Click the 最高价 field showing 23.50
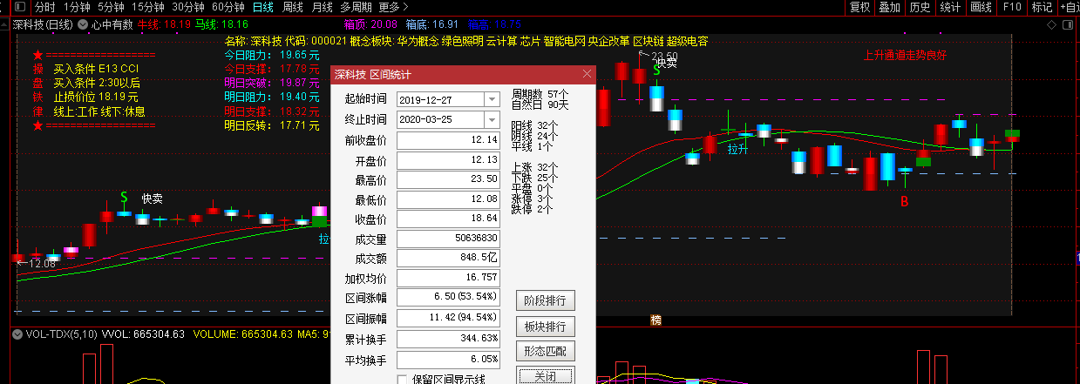The height and width of the screenshot is (384, 1080). (x=448, y=179)
